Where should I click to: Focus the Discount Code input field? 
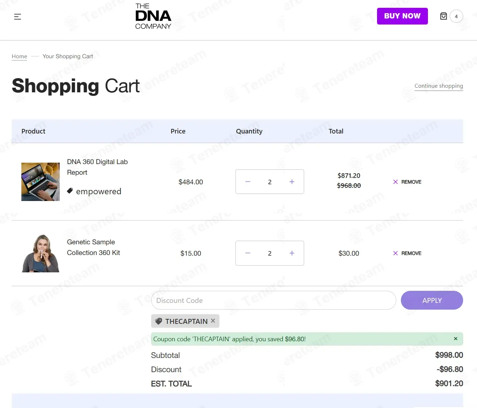274,300
